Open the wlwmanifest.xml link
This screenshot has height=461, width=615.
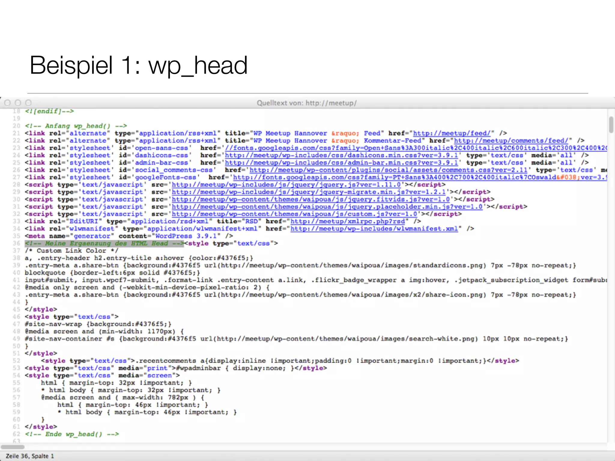(x=374, y=229)
